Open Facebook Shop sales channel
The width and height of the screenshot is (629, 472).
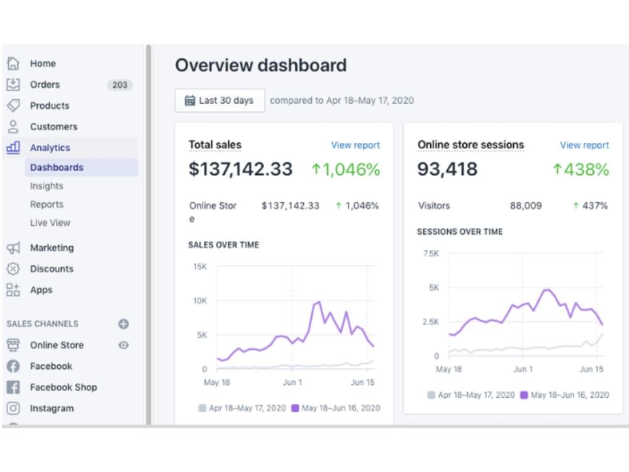pyautogui.click(x=64, y=387)
